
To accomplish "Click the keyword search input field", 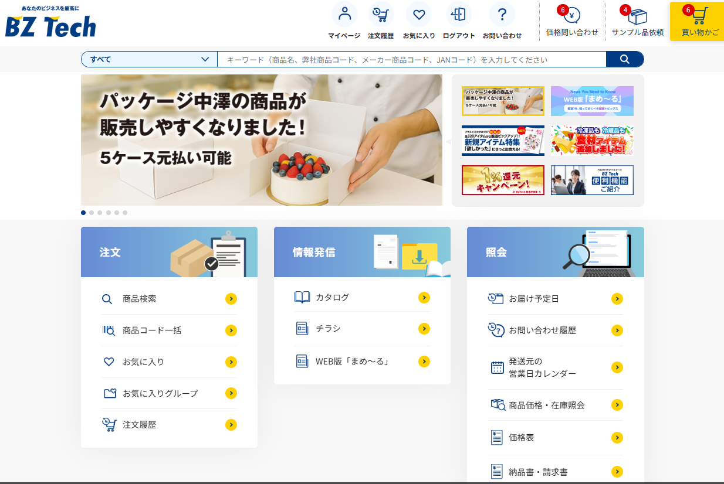I will pyautogui.click(x=411, y=59).
